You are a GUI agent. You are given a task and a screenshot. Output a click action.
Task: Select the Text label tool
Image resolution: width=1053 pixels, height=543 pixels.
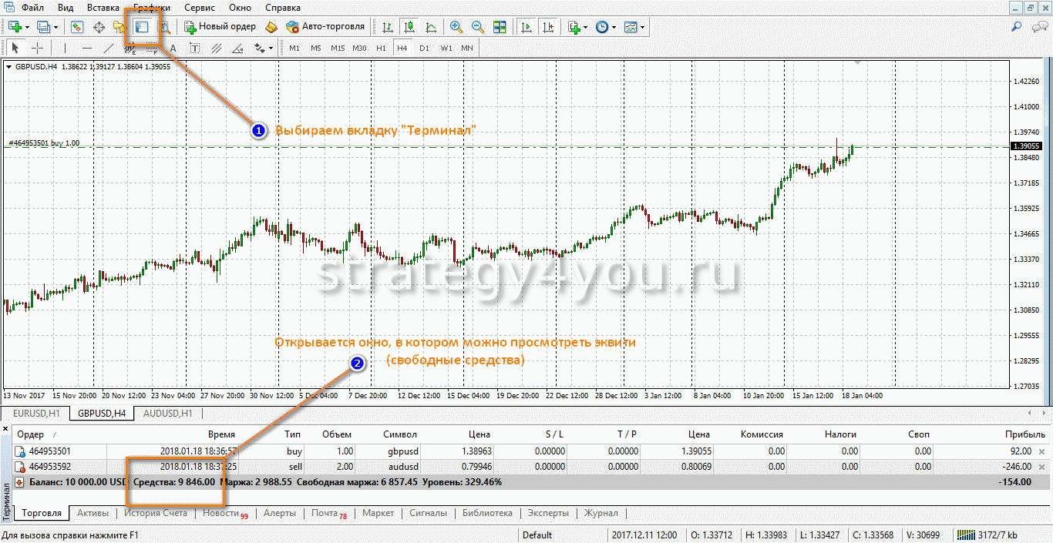coord(195,48)
